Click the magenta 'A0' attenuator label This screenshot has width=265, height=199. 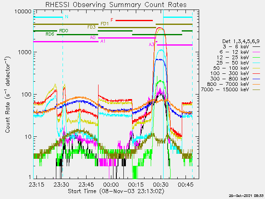click(x=93, y=38)
